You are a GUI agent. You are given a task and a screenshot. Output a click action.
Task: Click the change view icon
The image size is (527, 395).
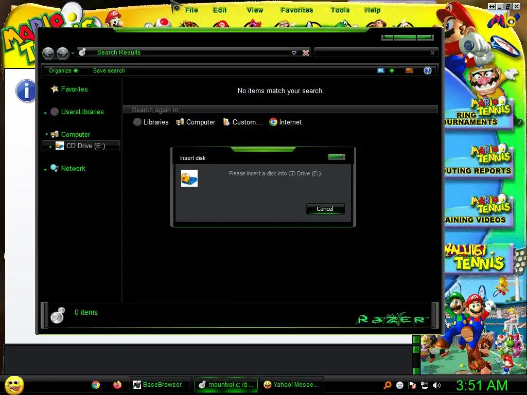coord(381,70)
